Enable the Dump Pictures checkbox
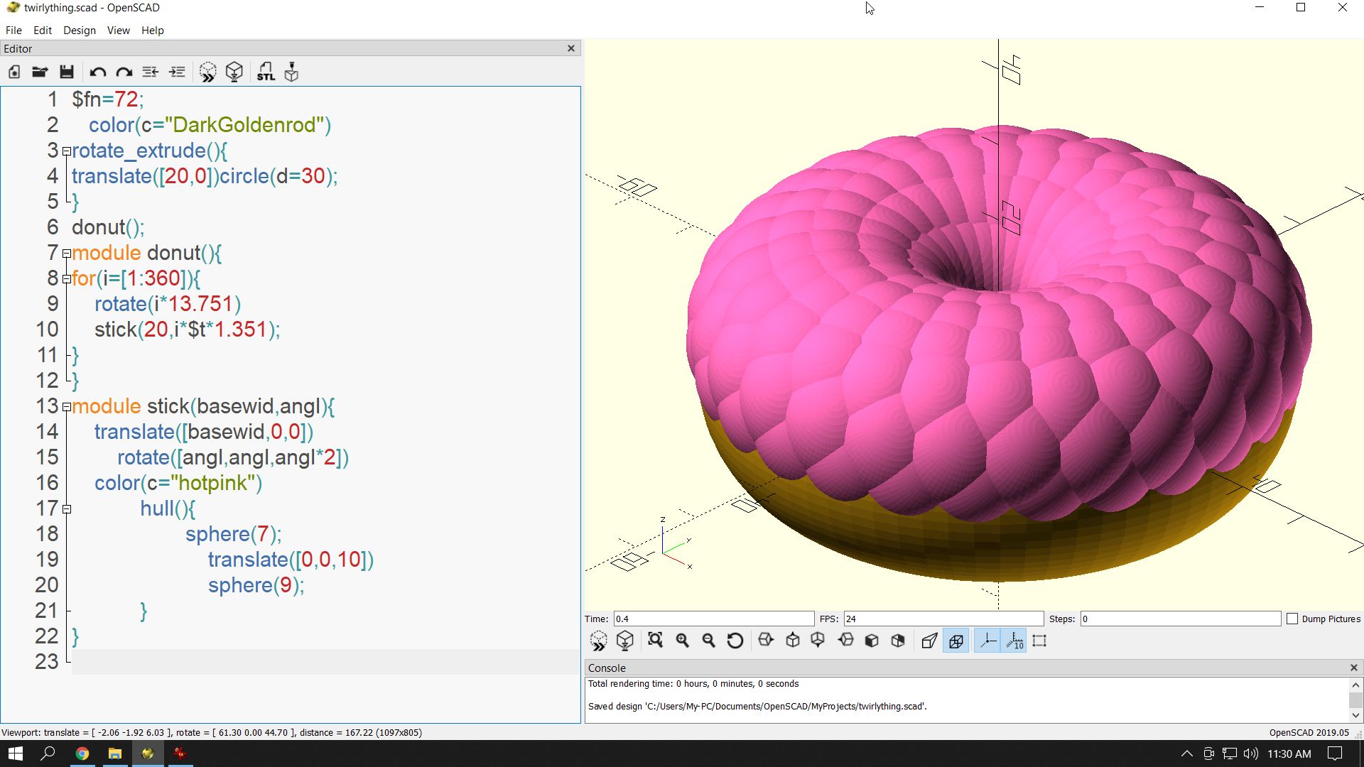1364x767 pixels. coord(1292,619)
